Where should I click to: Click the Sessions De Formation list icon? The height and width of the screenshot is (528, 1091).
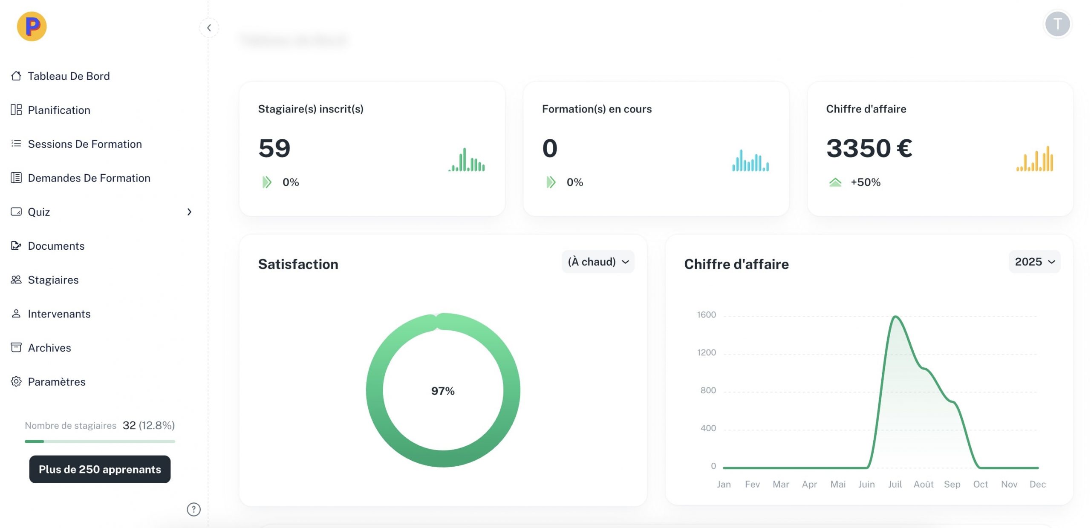(16, 144)
